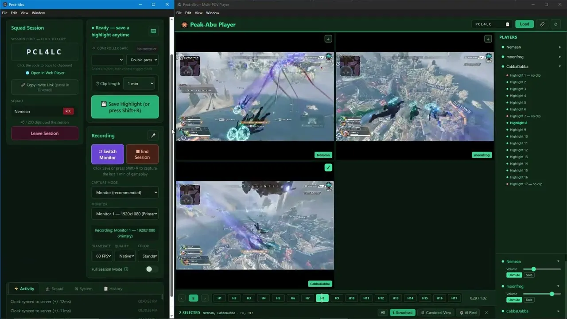567x319 pixels.
Task: Open the Standard color dropdown
Action: (x=148, y=256)
